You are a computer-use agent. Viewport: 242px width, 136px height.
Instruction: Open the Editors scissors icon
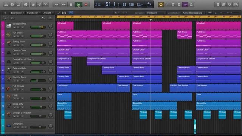[x=45, y=5]
